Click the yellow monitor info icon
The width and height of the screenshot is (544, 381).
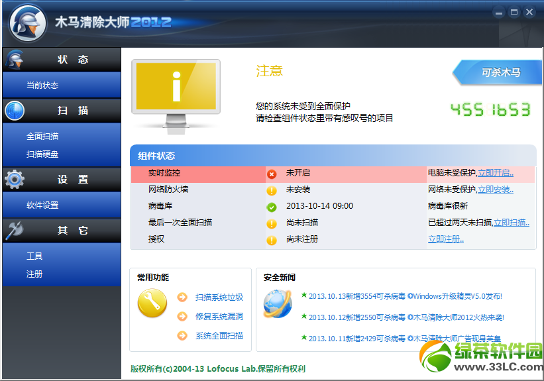pyautogui.click(x=176, y=97)
